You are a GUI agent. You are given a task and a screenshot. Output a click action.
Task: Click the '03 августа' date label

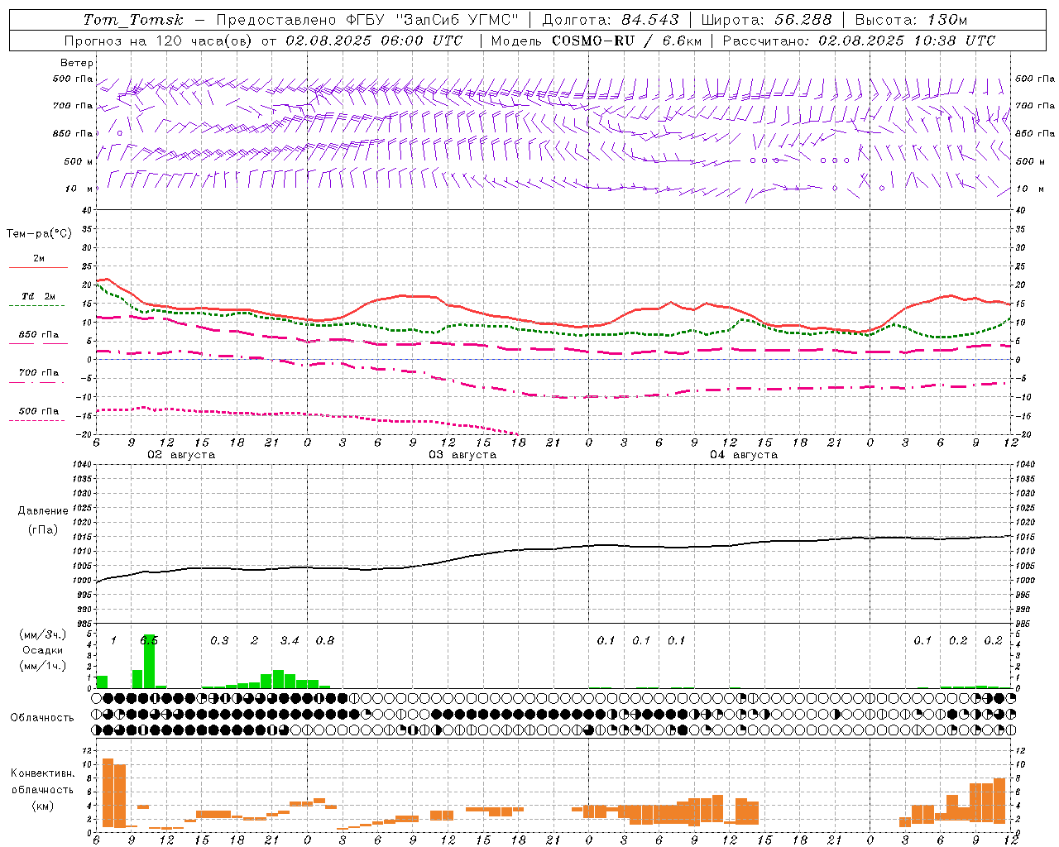462,455
